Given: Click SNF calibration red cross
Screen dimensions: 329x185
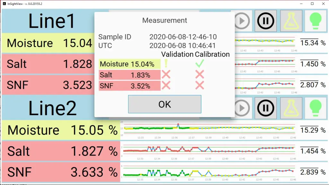Looking at the screenshot, I should (200, 85).
